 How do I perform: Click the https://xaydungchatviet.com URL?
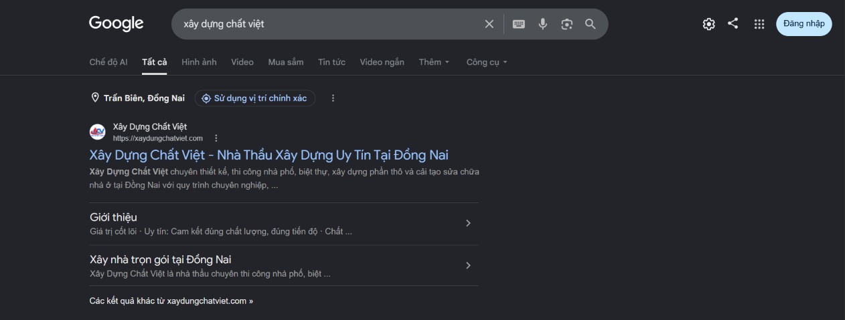pyautogui.click(x=157, y=138)
